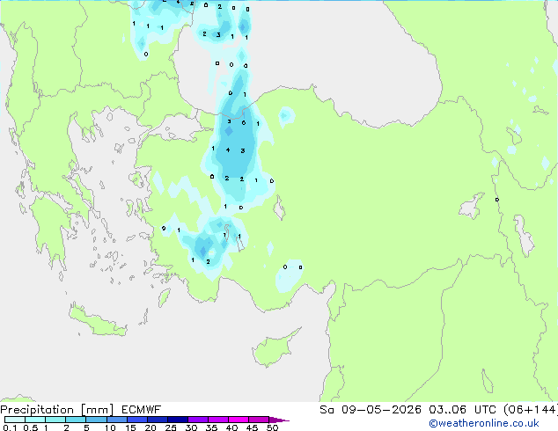Select the '(06+144)' forecast run text
This screenshot has height=431, width=558.
pyautogui.click(x=531, y=410)
